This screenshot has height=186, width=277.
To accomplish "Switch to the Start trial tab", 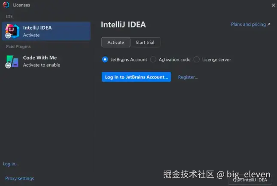I will [145, 43].
